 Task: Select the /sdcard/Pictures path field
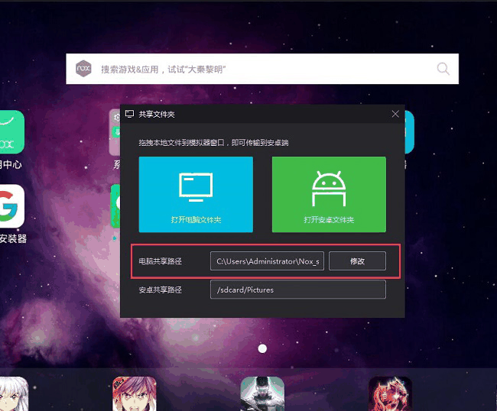coord(298,290)
